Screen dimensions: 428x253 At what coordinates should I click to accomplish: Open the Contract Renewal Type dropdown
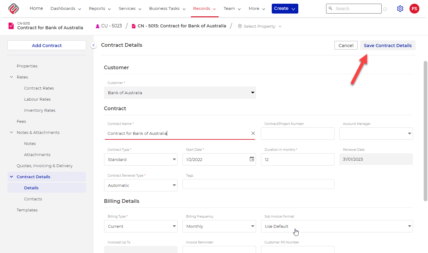pos(141,185)
